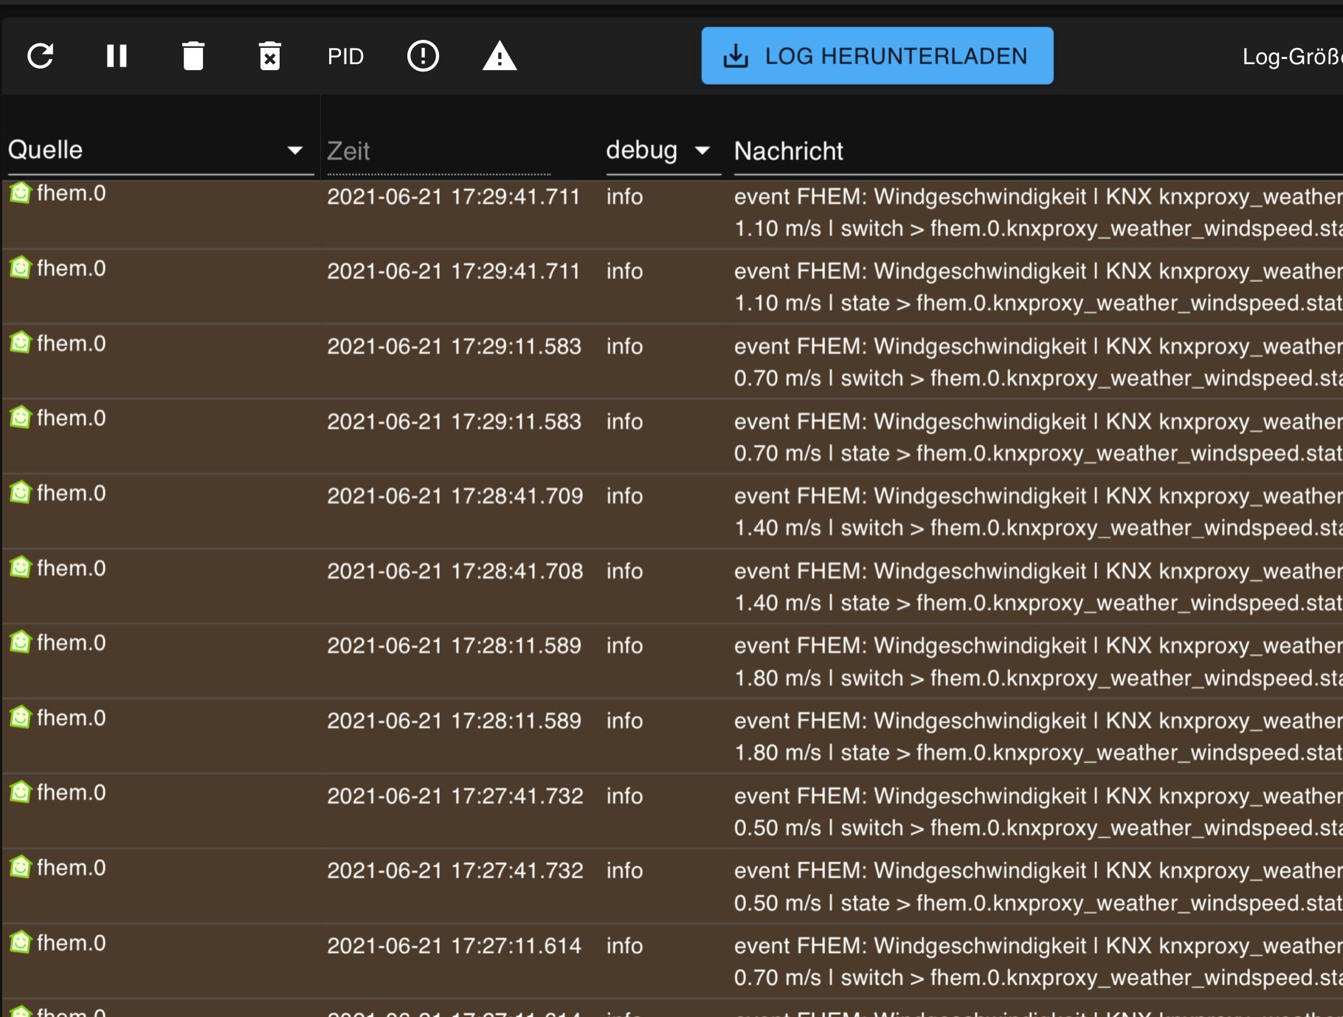Viewport: 1343px width, 1017px height.
Task: Click the Nachricht message filter field
Action: (1038, 151)
